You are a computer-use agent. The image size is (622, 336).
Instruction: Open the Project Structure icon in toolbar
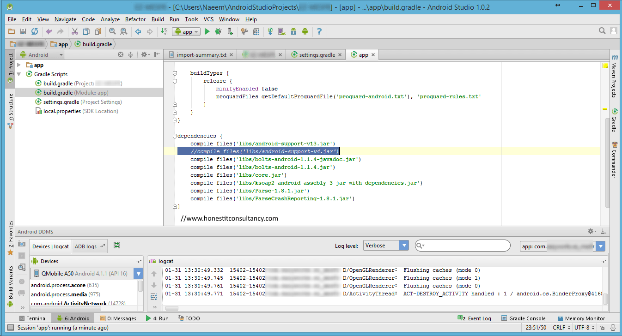(x=256, y=31)
